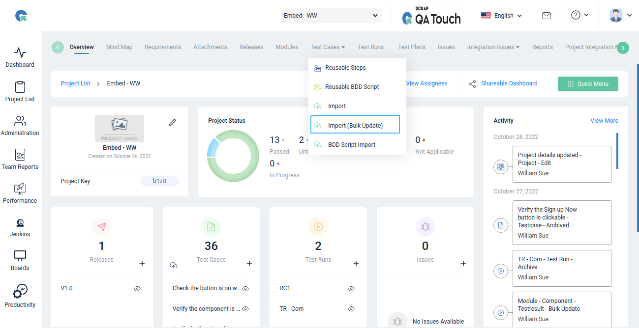Screen dimensions: 639x328
Task: Expand the English language selector
Action: 501,16
